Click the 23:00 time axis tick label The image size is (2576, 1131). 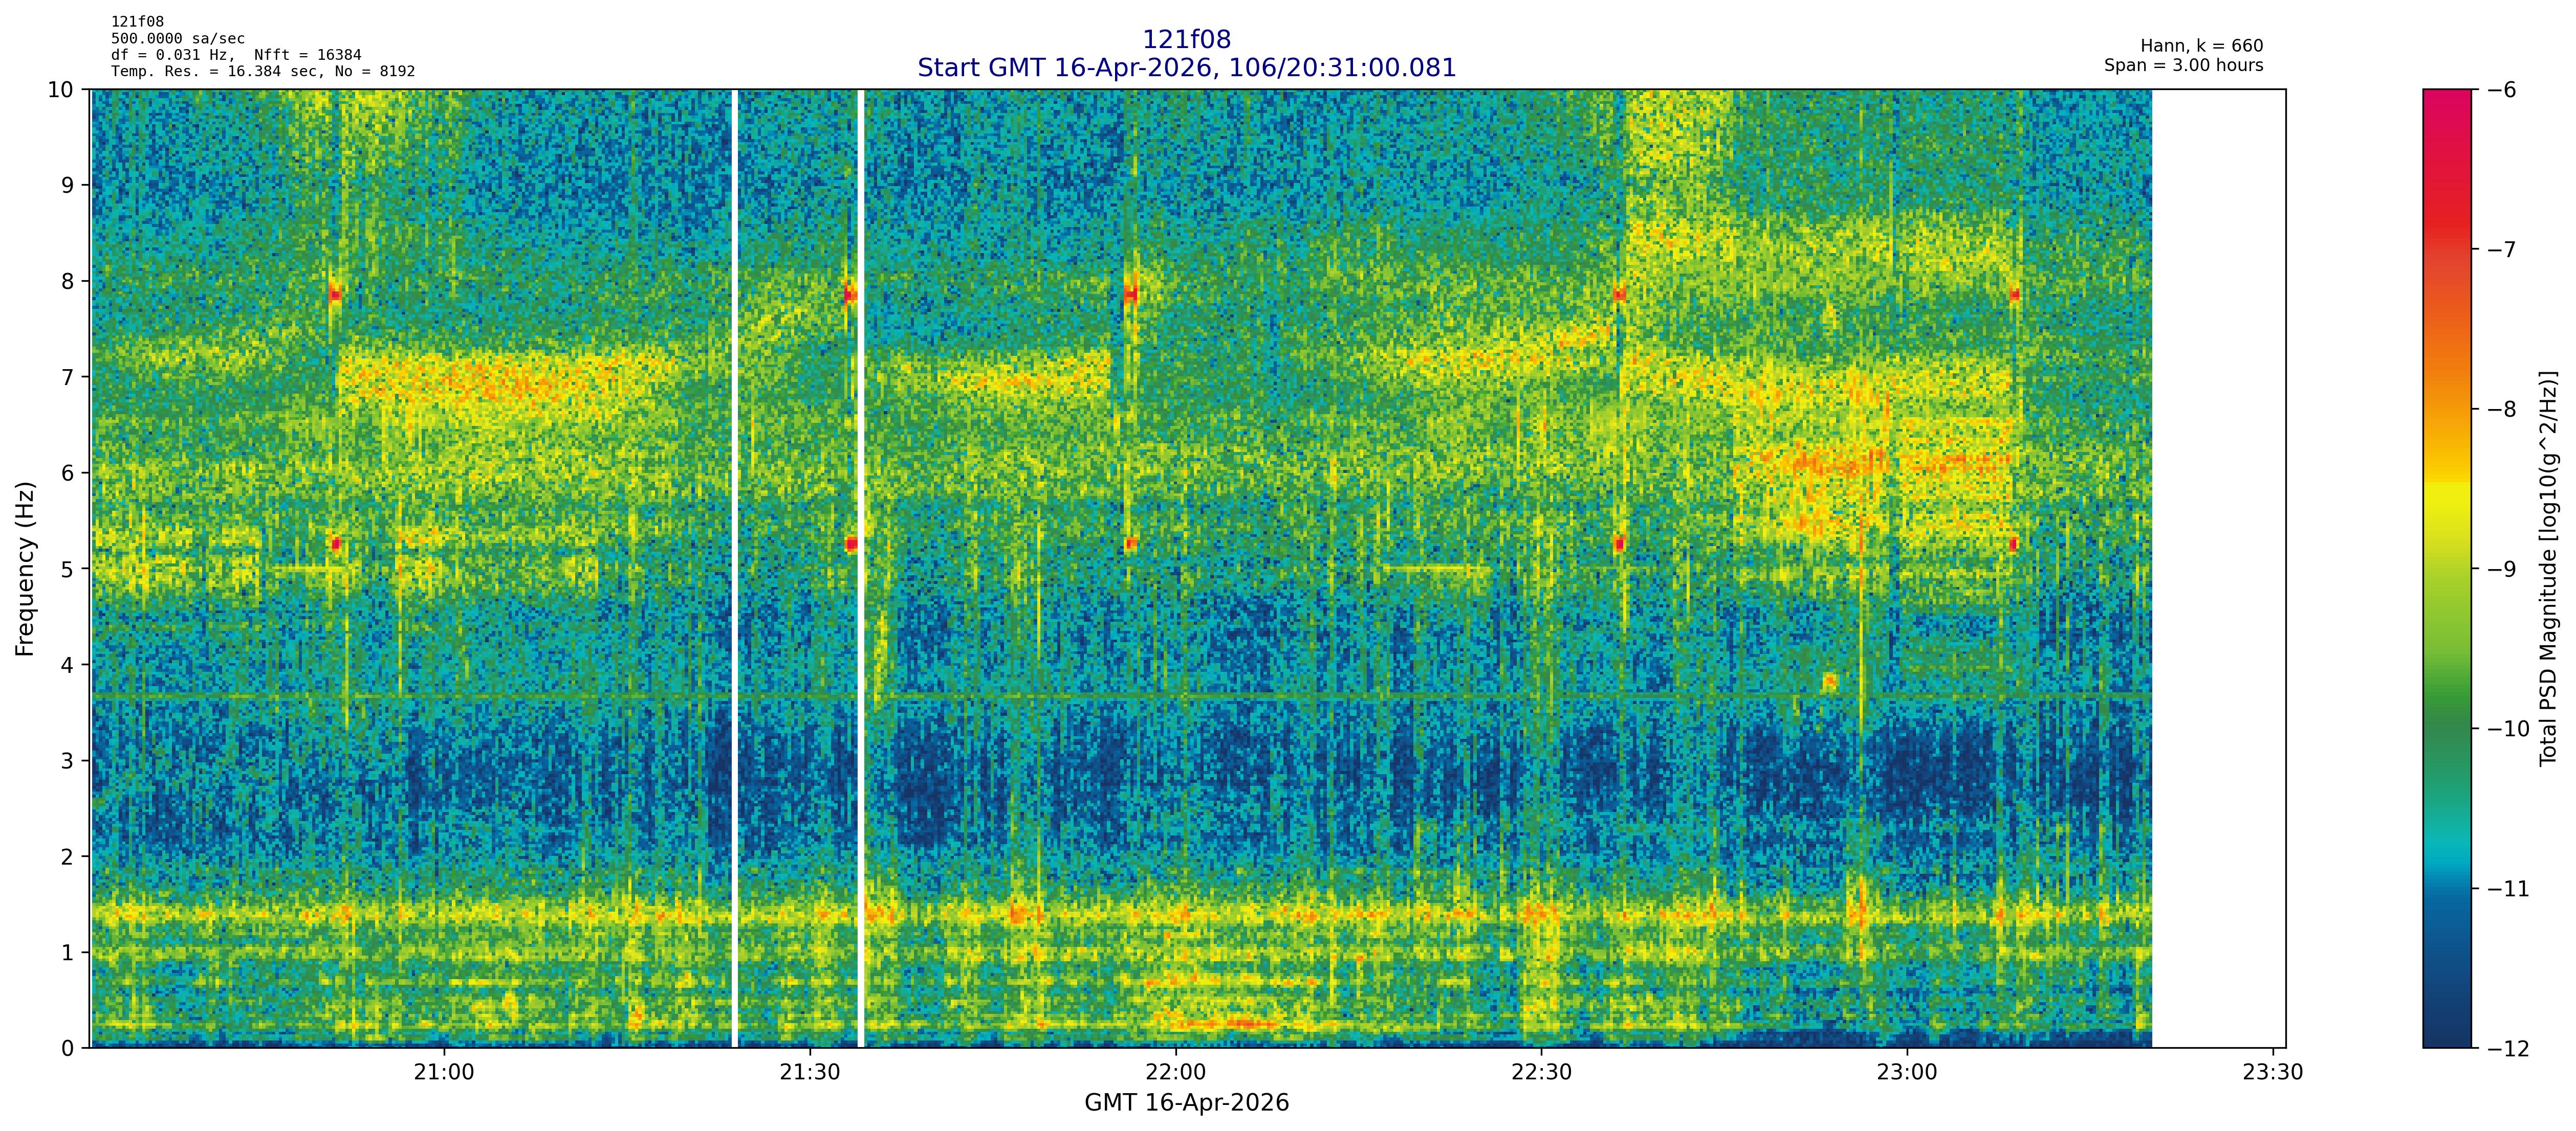tap(1907, 1072)
